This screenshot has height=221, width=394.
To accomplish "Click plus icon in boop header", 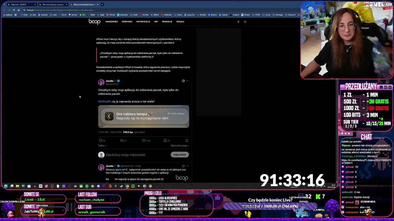I will coord(238,21).
